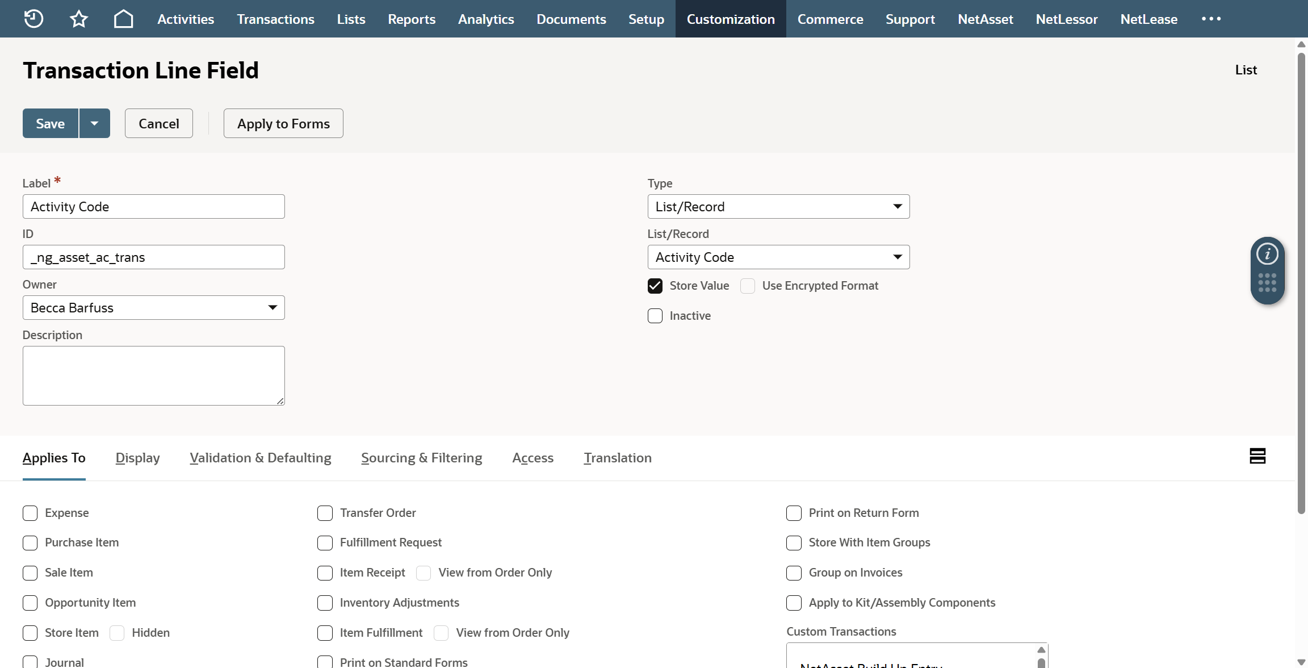
Task: Go to Home via house icon
Action: (123, 19)
